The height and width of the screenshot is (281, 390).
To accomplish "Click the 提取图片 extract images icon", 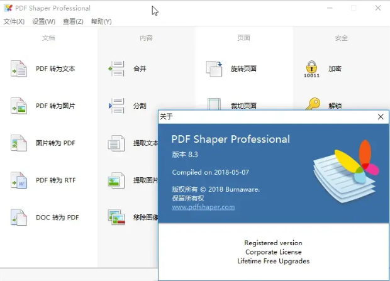I will click(x=116, y=180).
